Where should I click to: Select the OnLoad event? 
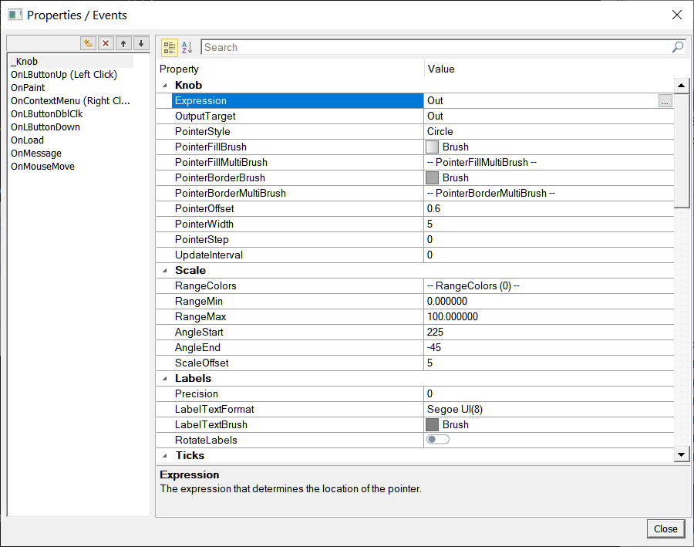28,140
